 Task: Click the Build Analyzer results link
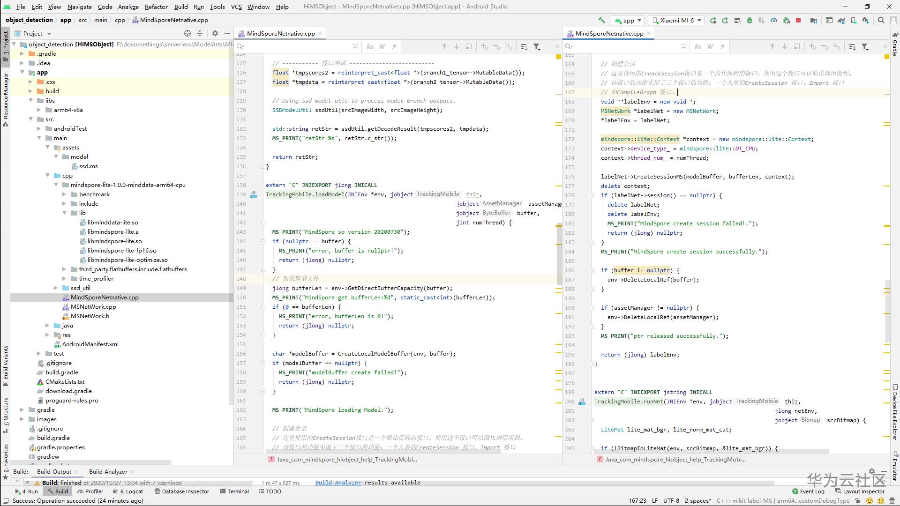(338, 483)
